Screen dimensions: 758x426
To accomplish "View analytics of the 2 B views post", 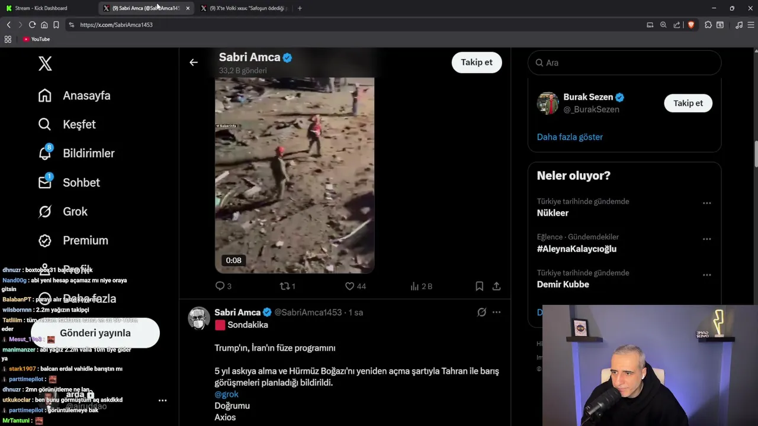I will coord(421,286).
